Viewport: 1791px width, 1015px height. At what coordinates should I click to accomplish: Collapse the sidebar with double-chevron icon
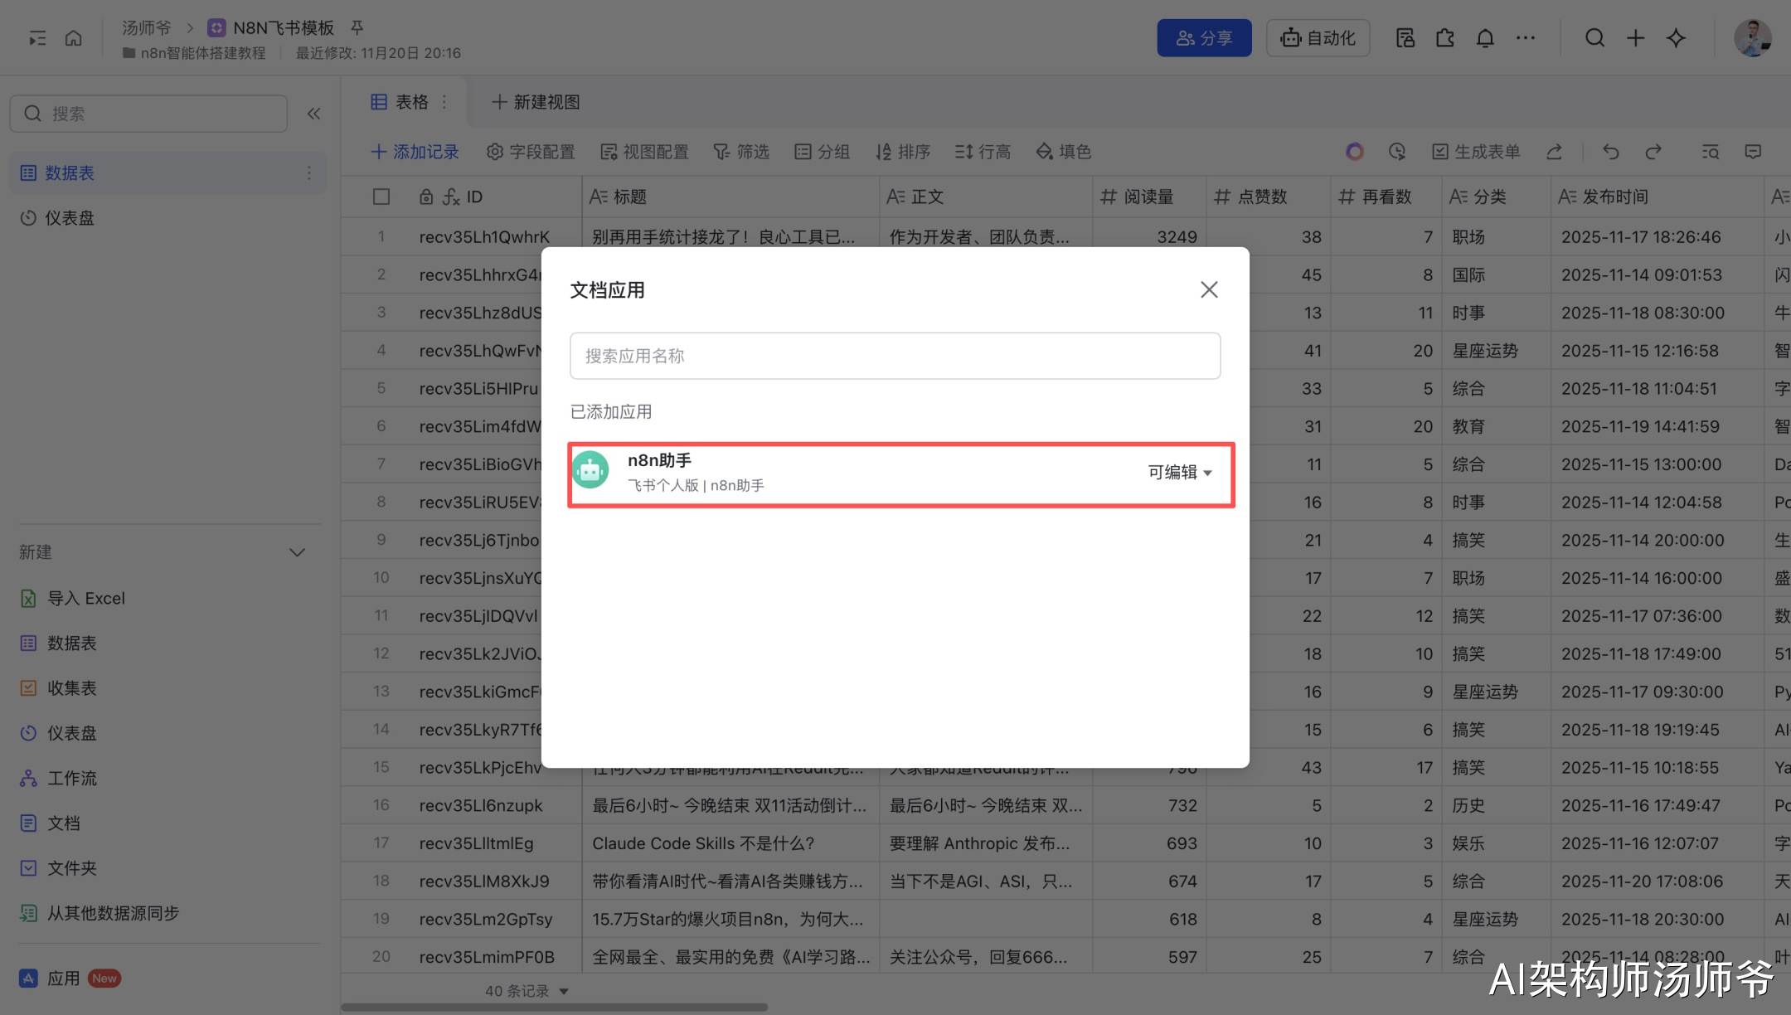pos(313,114)
